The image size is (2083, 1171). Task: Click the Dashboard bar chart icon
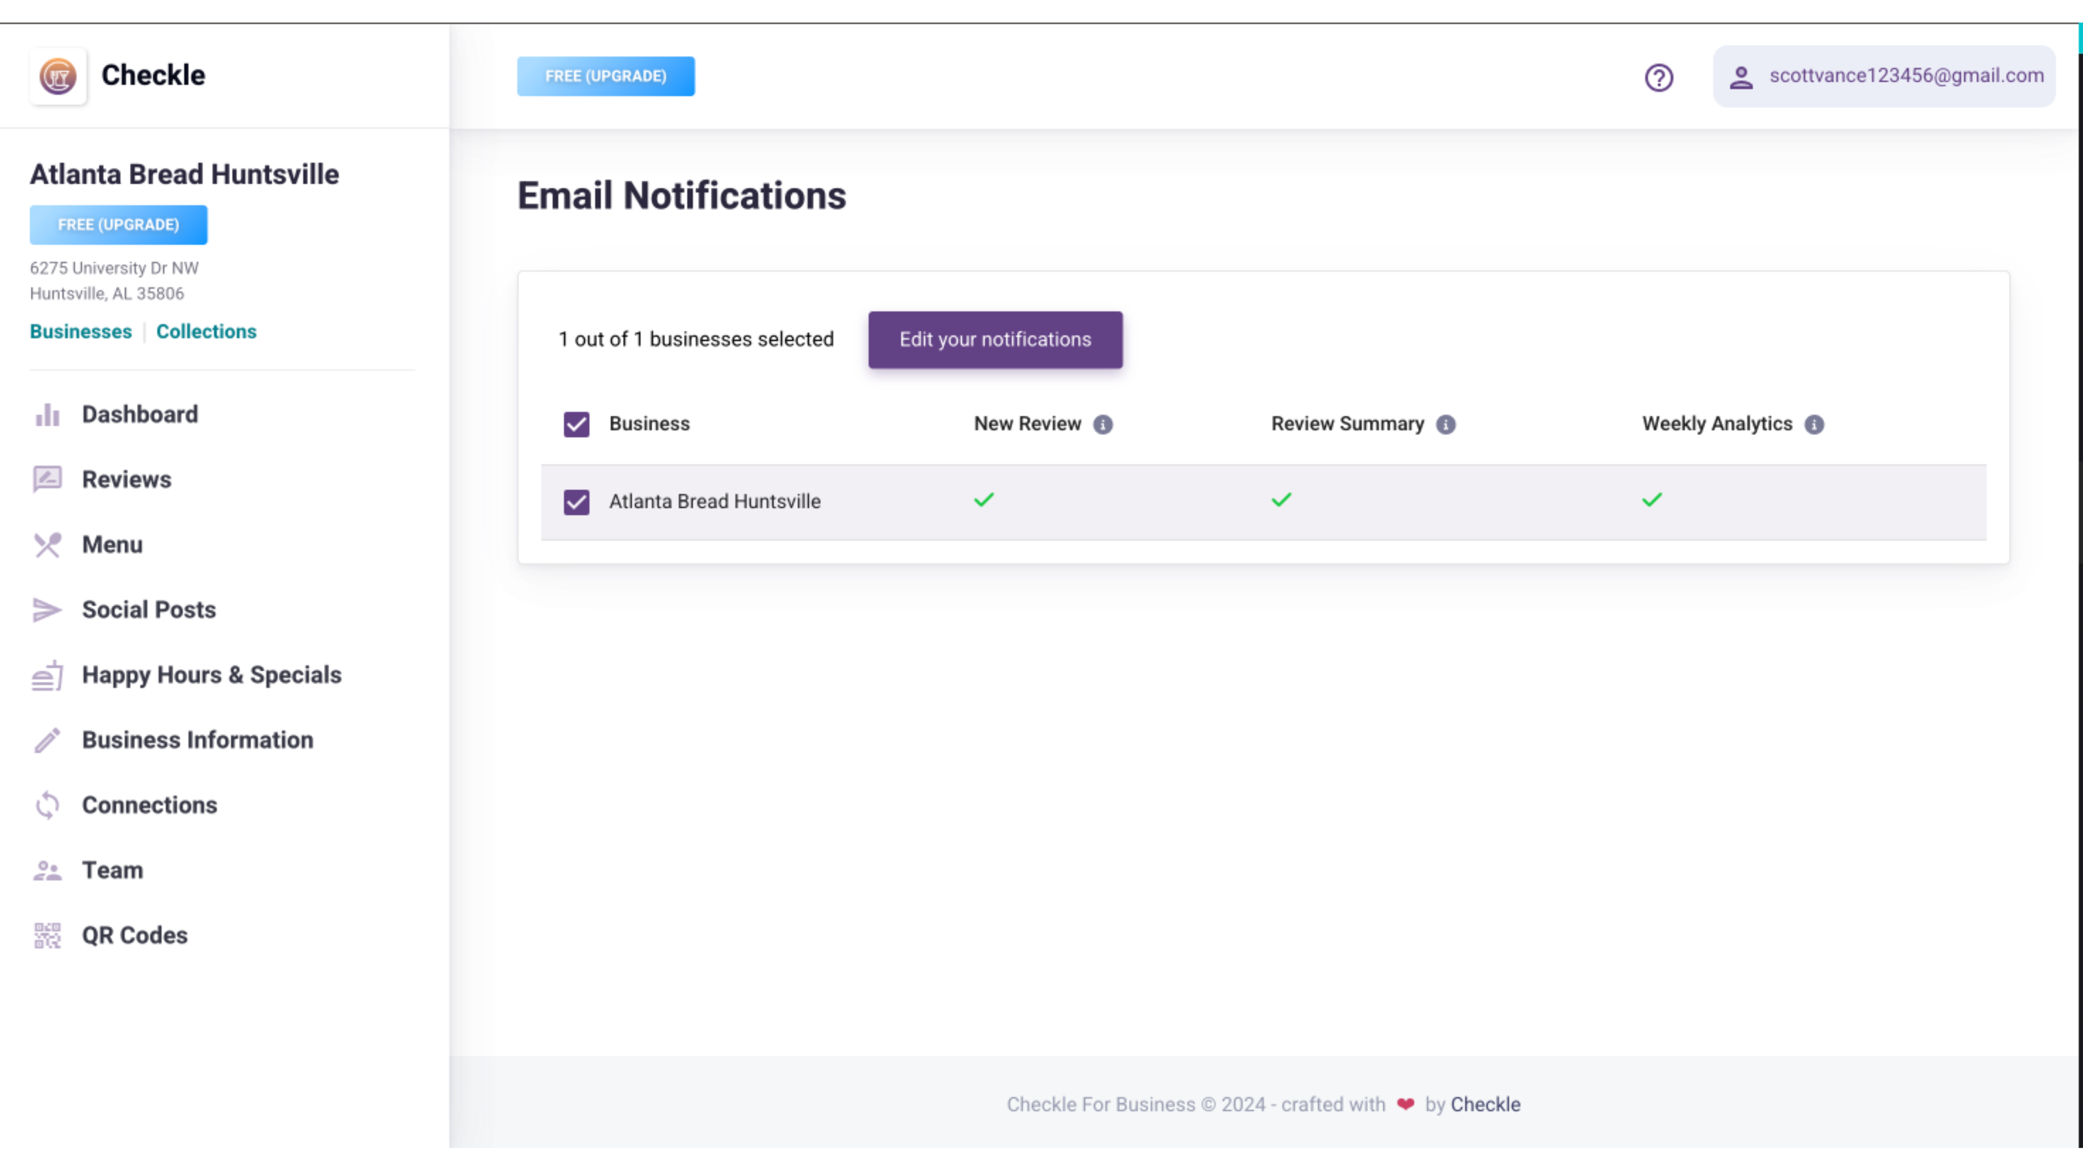[x=48, y=415]
